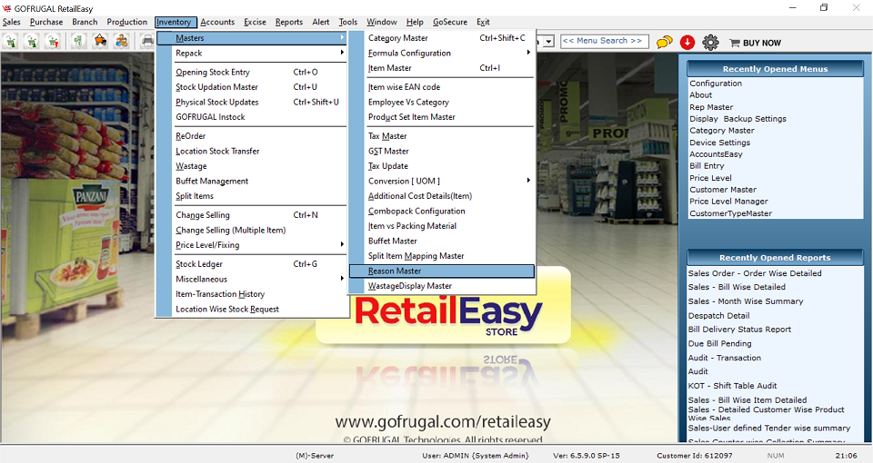Click the people/customers toolbar icon

click(120, 41)
